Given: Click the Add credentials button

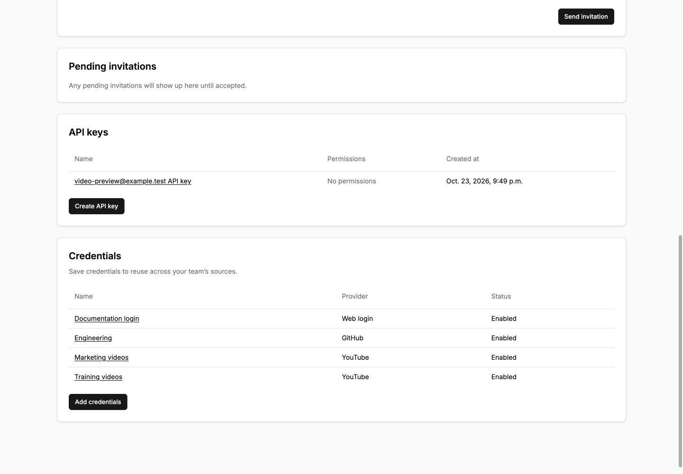Looking at the screenshot, I should click(x=98, y=402).
